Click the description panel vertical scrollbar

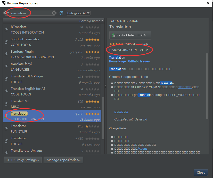tap(207, 86)
